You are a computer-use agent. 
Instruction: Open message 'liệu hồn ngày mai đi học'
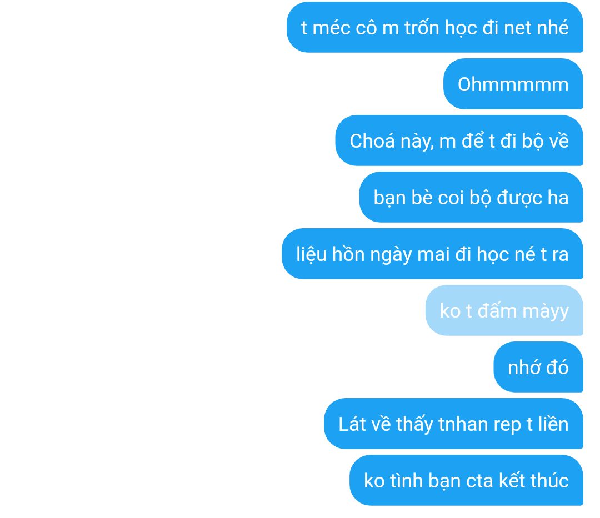[432, 254]
